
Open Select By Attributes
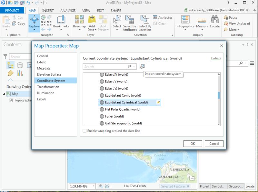tap(130, 23)
